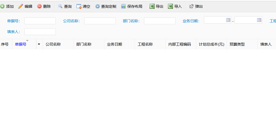Open end date calendar picker
This screenshot has height=113, width=276.
259,20
